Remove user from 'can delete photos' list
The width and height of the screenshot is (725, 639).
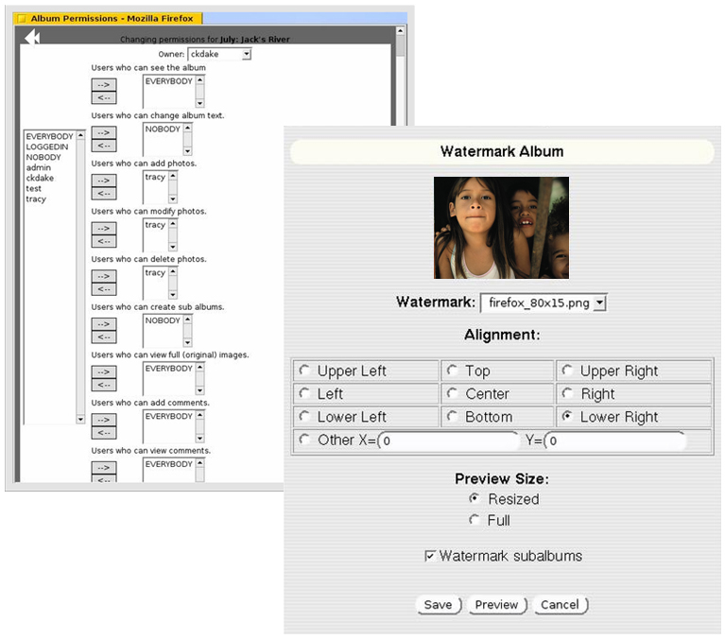[104, 289]
